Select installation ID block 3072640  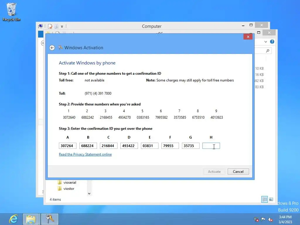point(69,117)
